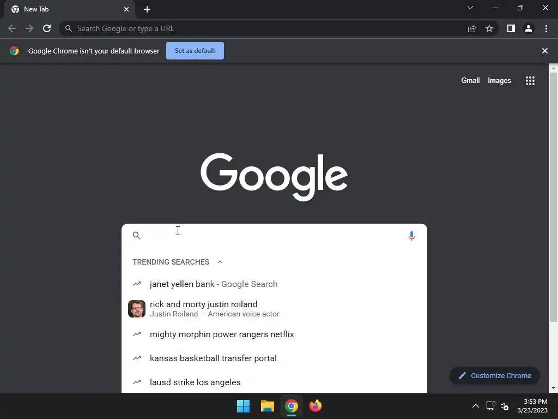Open the Chrome three-dot menu
The height and width of the screenshot is (419, 558).
pyautogui.click(x=546, y=28)
